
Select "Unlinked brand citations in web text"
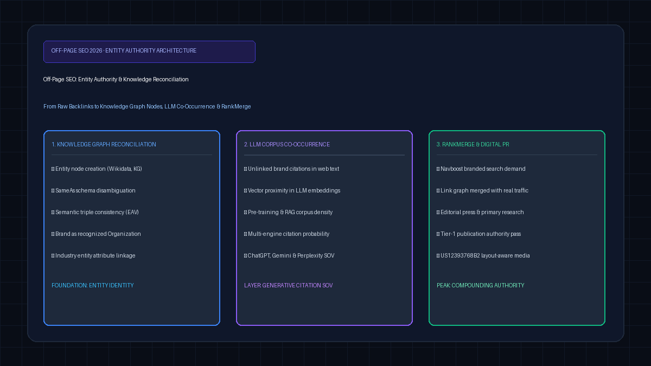tap(292, 169)
